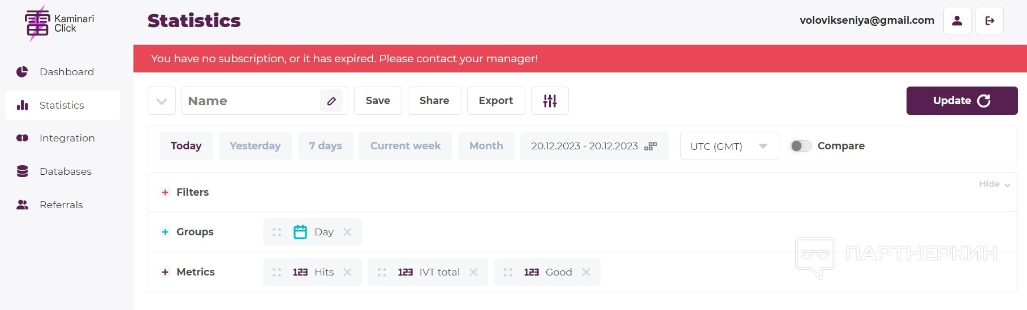
Task: Expand the saved reports chevron dropdown
Action: point(162,101)
